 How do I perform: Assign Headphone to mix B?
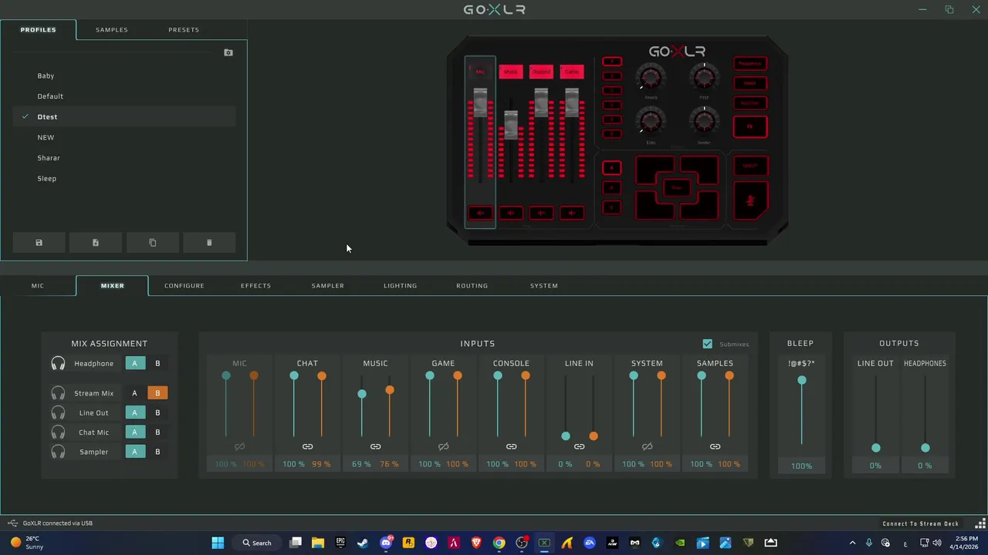coord(157,363)
